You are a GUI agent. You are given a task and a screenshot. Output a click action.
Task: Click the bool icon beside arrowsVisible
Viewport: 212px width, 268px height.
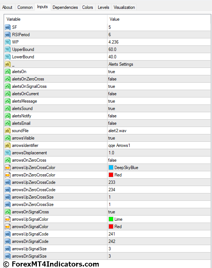pos(8,138)
